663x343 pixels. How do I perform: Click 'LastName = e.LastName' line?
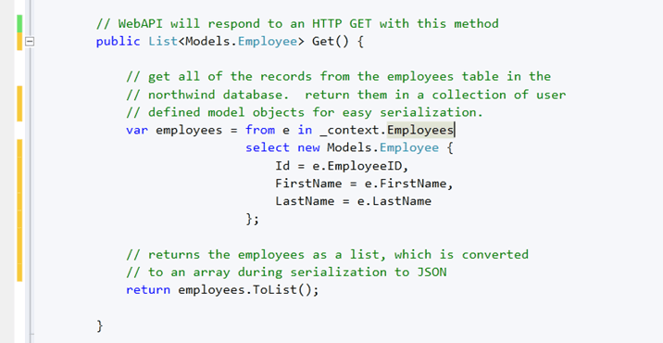(x=353, y=201)
